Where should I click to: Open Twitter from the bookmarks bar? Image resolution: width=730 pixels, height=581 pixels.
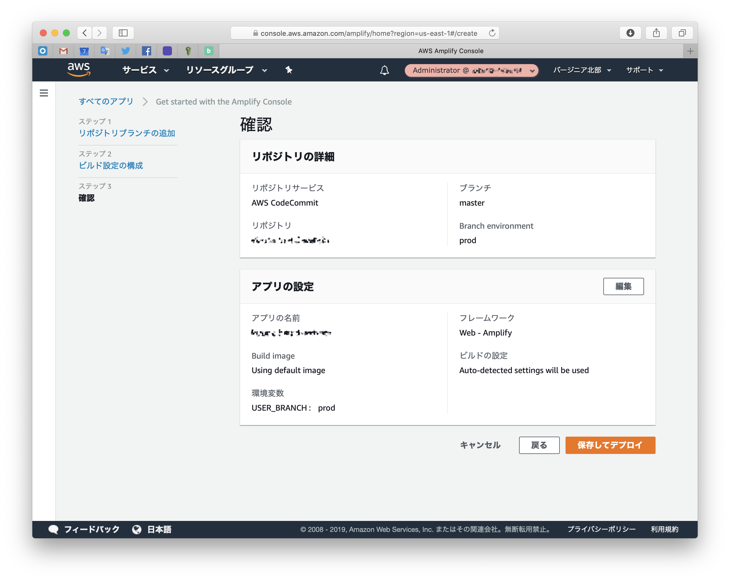(x=126, y=51)
